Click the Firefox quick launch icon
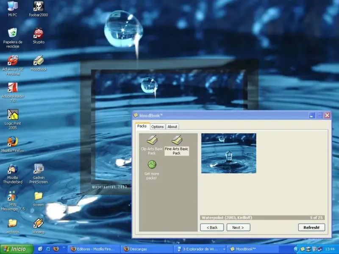This screenshot has width=339, height=254. (x=56, y=249)
